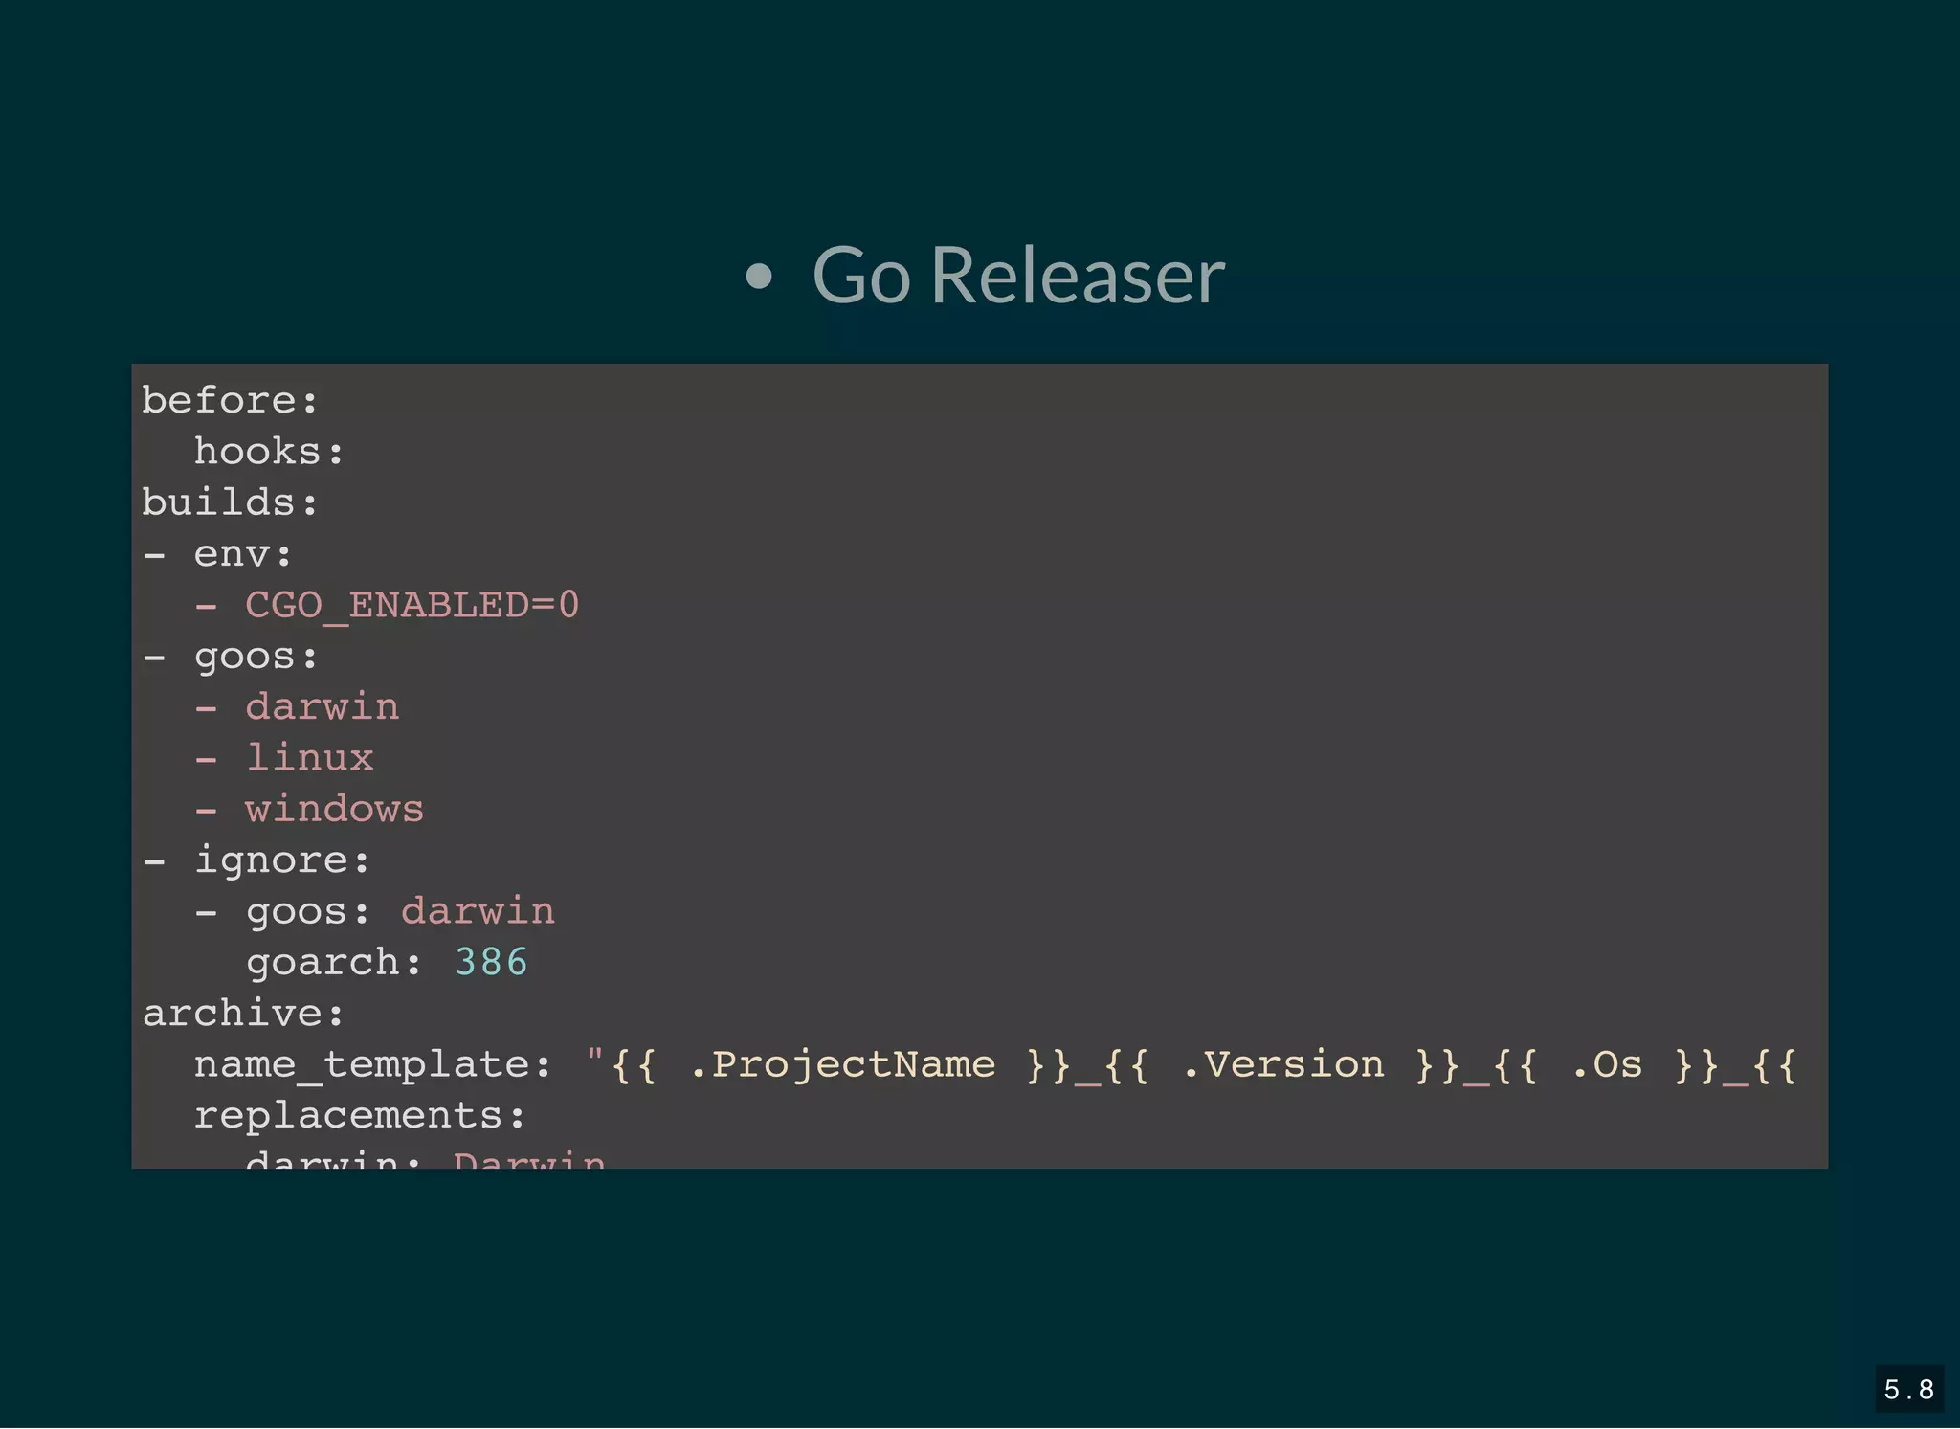Select the '- windows' entry
This screenshot has width=1960, height=1429.
pos(309,809)
